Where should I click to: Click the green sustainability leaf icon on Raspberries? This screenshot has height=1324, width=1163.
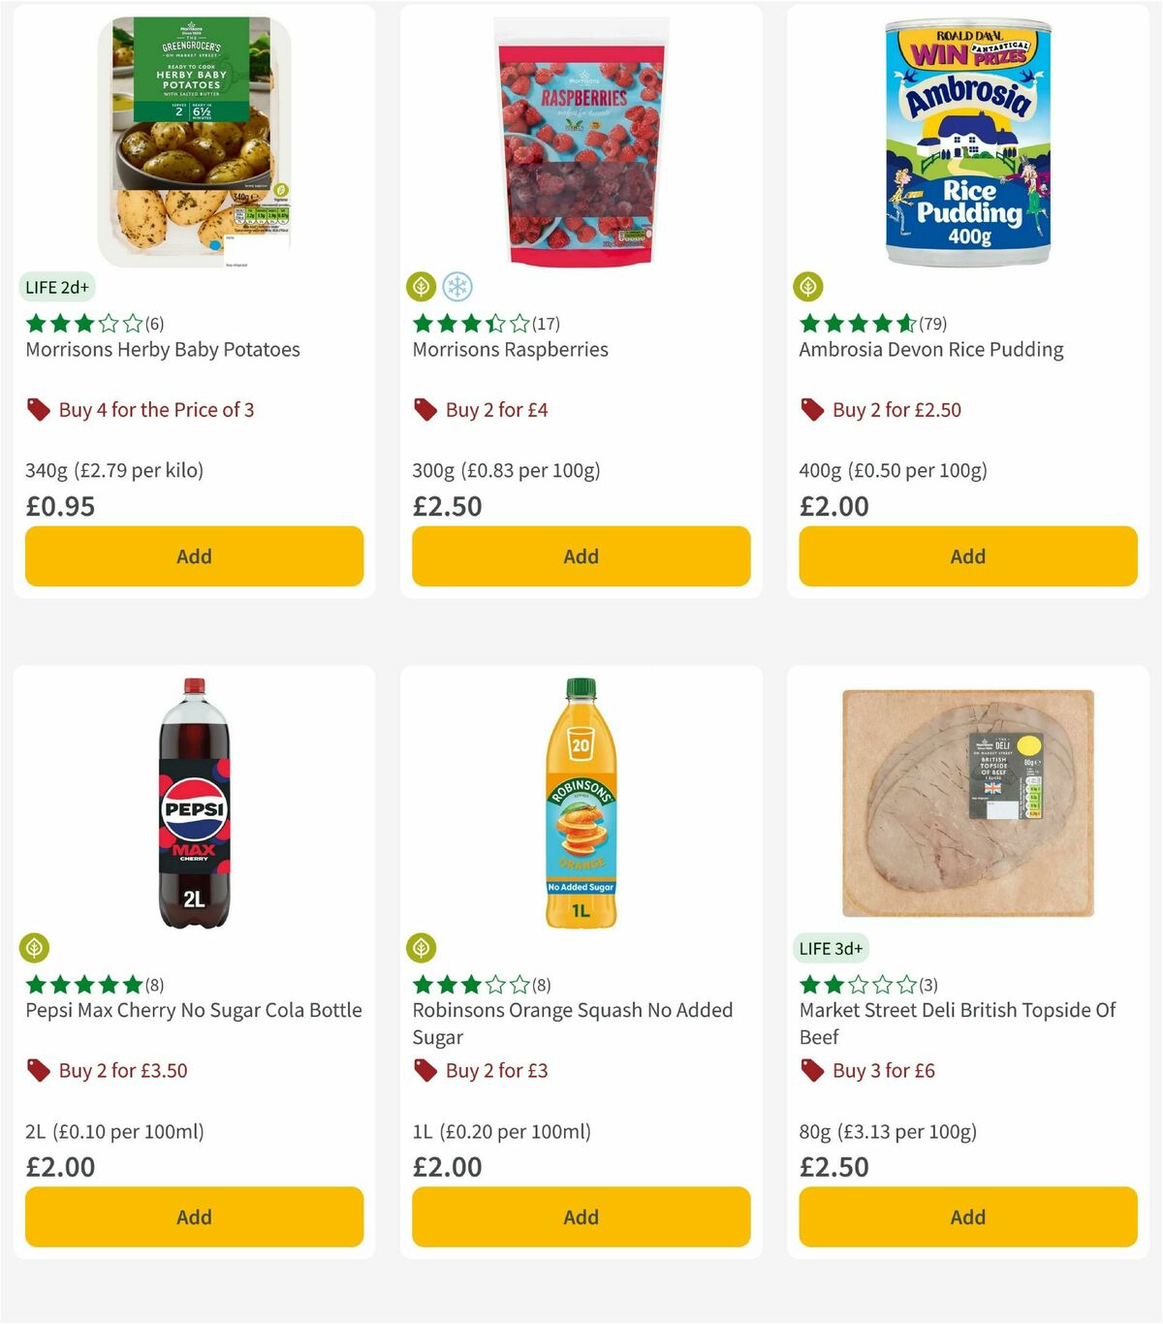point(421,286)
